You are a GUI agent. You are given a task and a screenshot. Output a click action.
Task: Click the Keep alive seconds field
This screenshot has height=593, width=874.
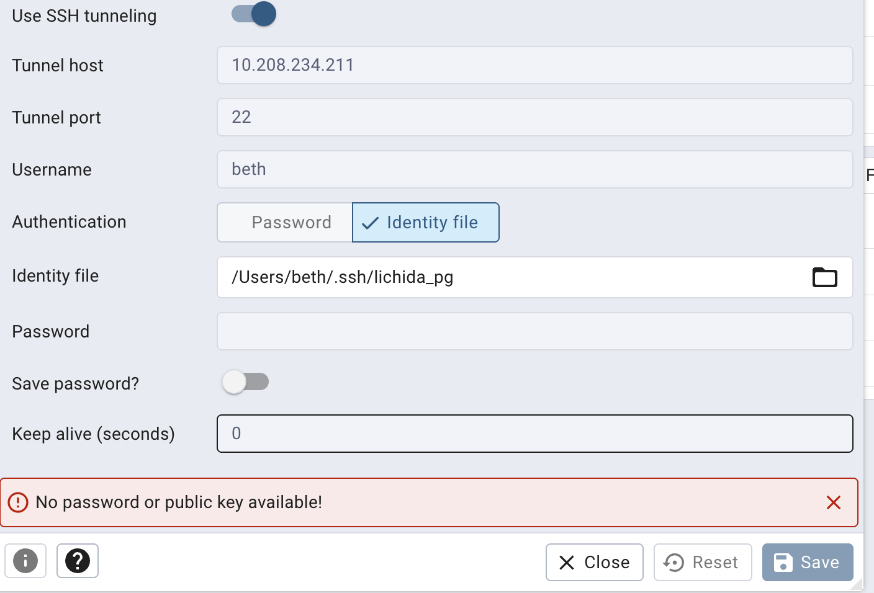535,434
